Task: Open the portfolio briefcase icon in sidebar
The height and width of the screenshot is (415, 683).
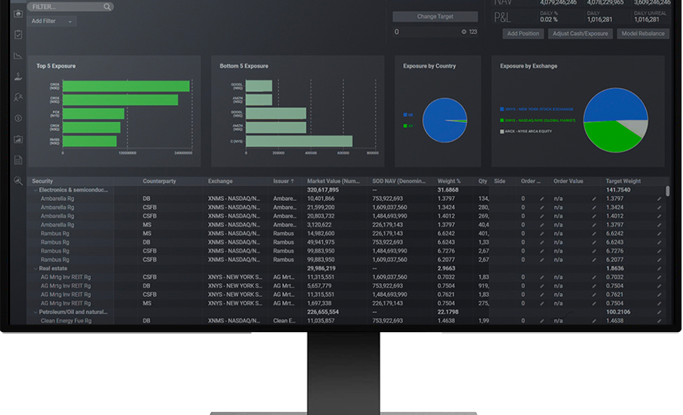Action: click(18, 14)
